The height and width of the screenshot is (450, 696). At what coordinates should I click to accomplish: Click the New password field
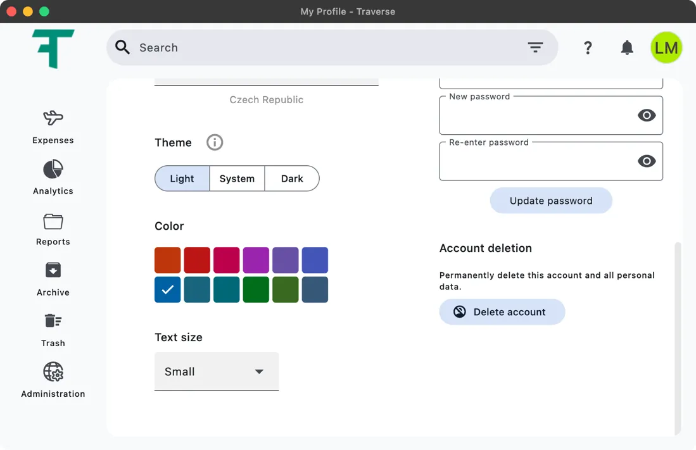551,115
